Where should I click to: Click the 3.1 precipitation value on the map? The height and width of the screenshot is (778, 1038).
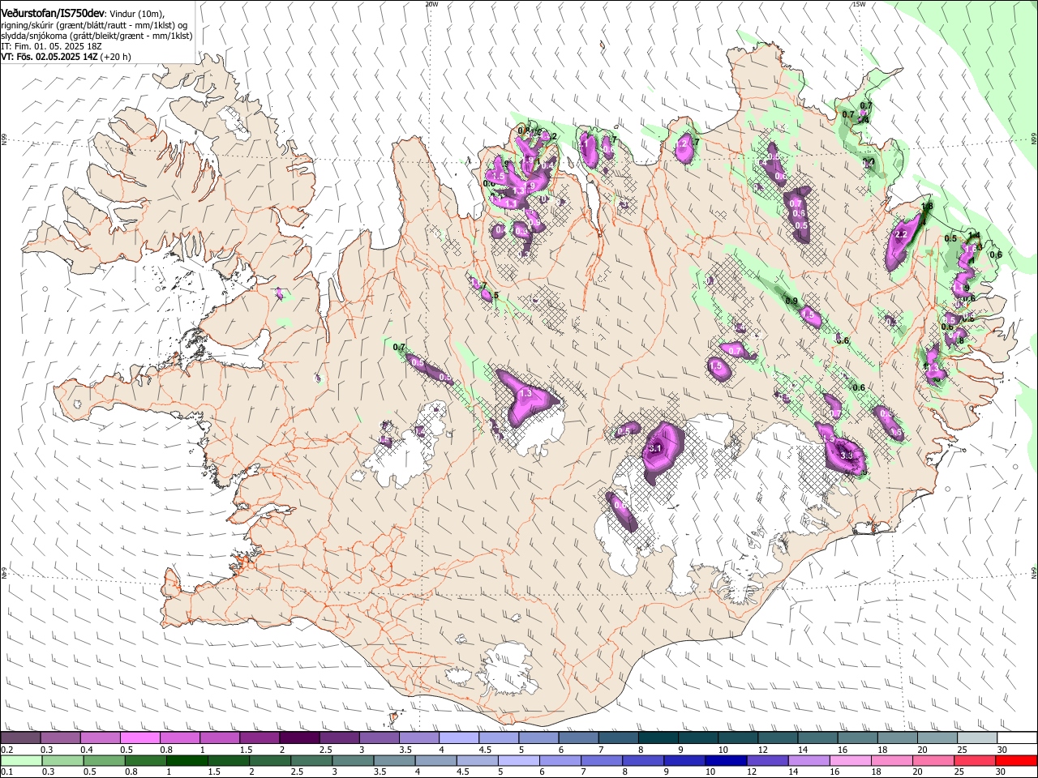[656, 448]
